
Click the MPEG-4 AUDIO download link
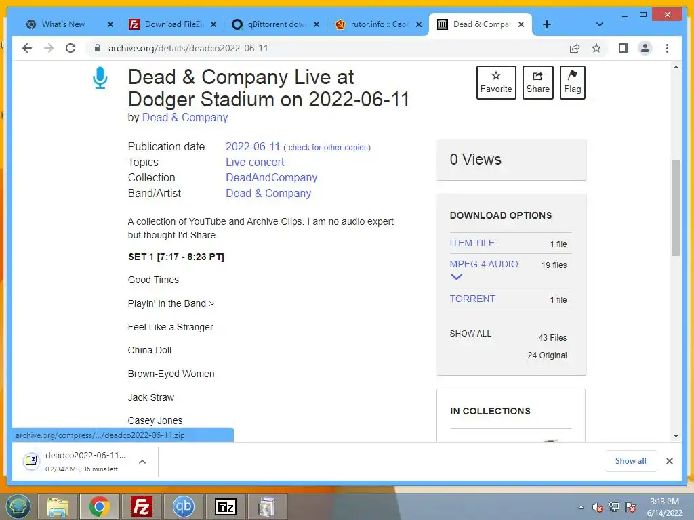[x=484, y=264]
